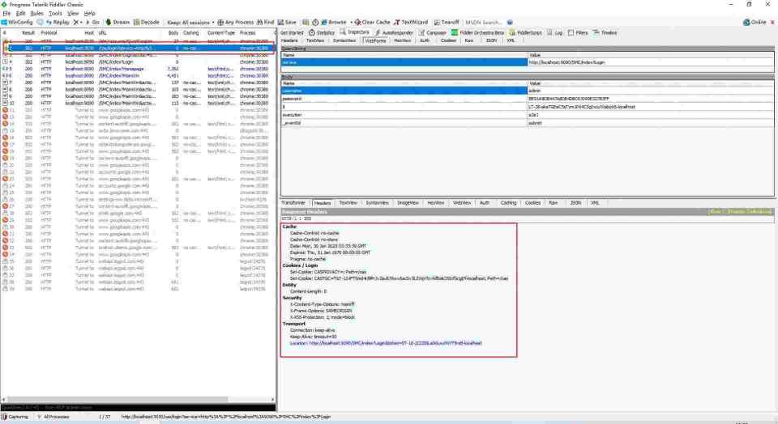The height and width of the screenshot is (424, 778).
Task: Open the Rules menu
Action: click(36, 14)
